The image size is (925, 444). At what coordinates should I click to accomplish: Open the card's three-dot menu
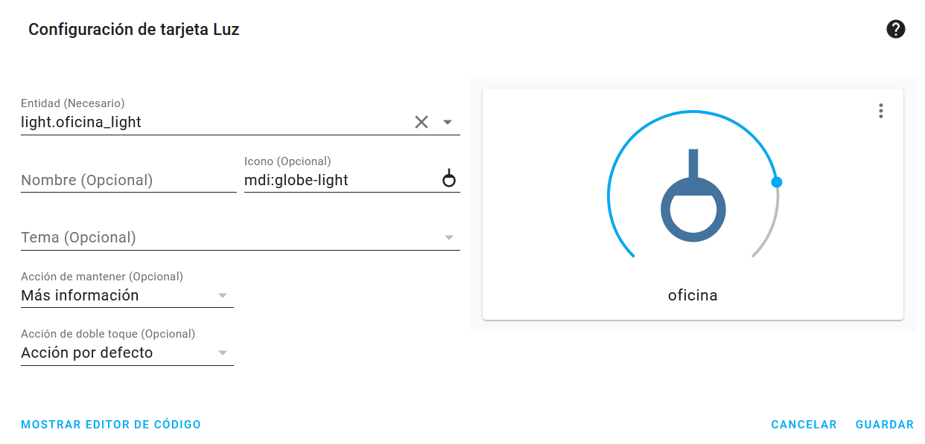click(x=881, y=111)
